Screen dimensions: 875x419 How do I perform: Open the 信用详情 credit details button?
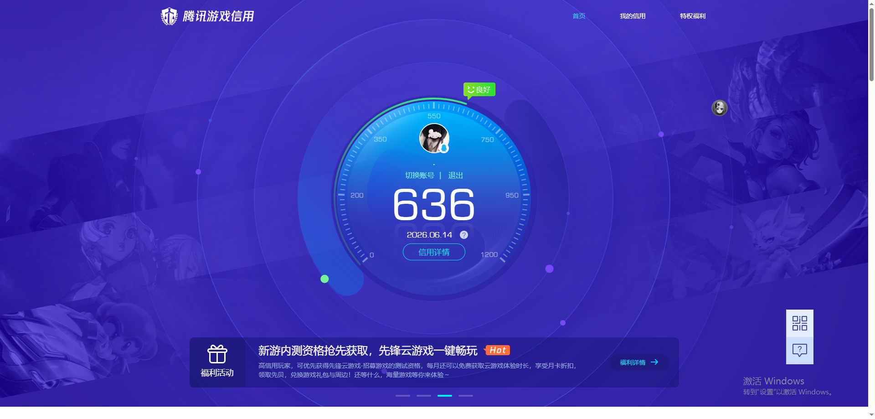coord(434,252)
